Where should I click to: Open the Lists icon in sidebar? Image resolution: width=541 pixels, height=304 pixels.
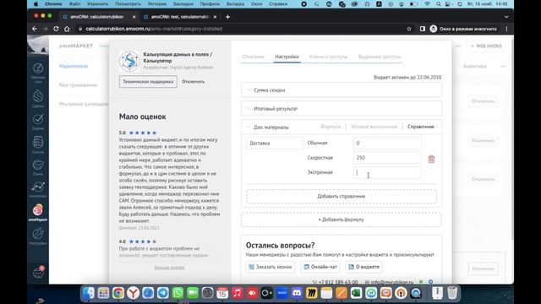38,142
